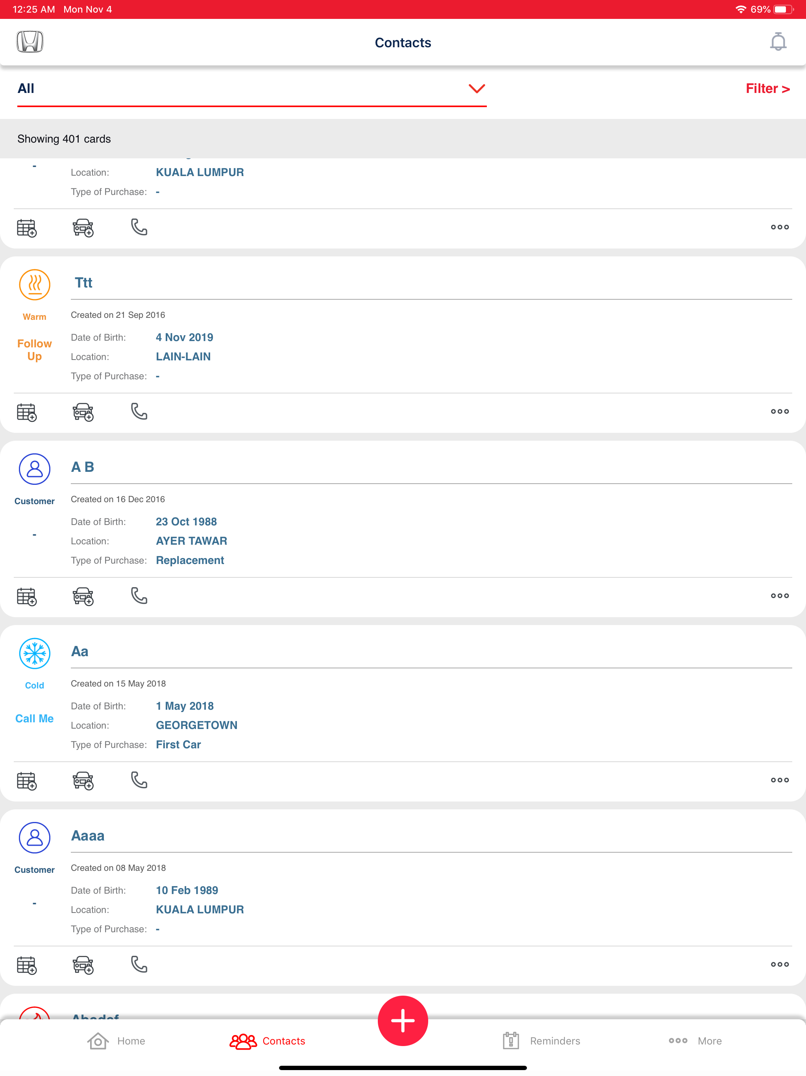Open the Filter options
This screenshot has width=806, height=1076.
[767, 89]
